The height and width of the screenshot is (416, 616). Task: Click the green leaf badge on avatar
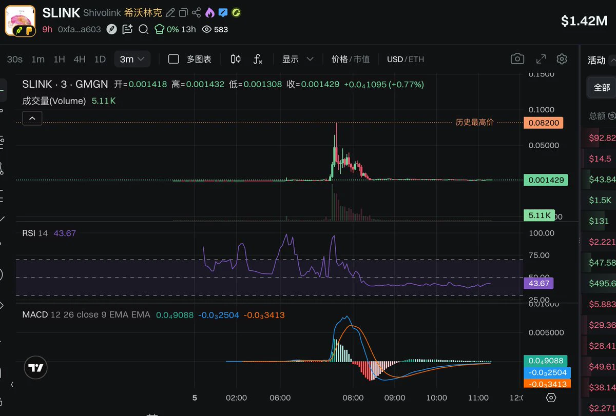click(18, 30)
